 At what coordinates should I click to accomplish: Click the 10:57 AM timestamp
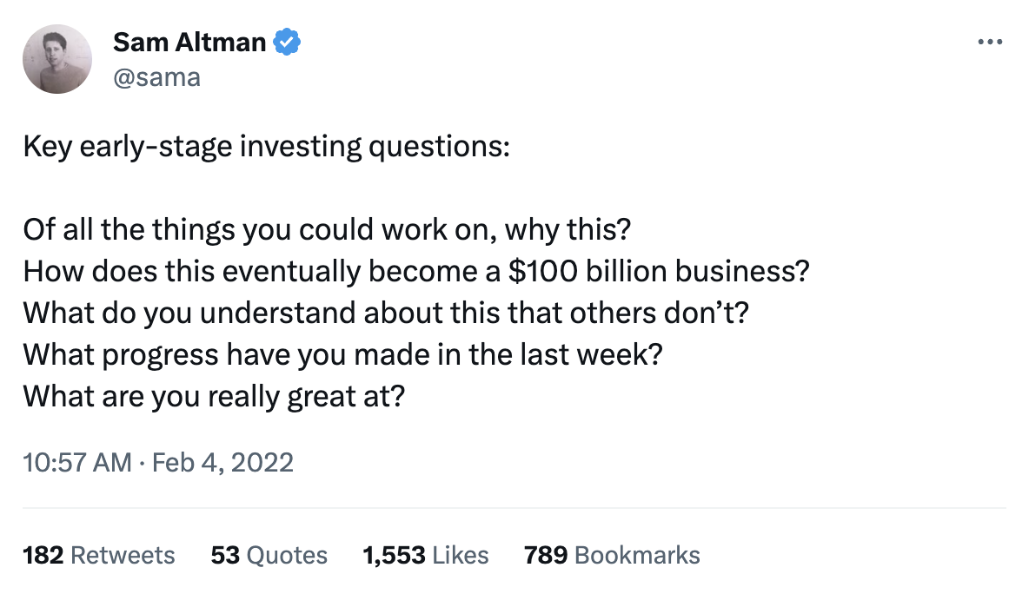[x=77, y=461]
